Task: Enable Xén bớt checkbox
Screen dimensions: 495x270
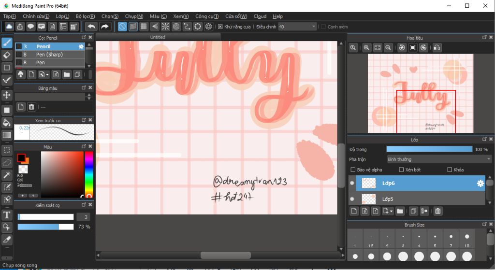Action: [x=401, y=170]
